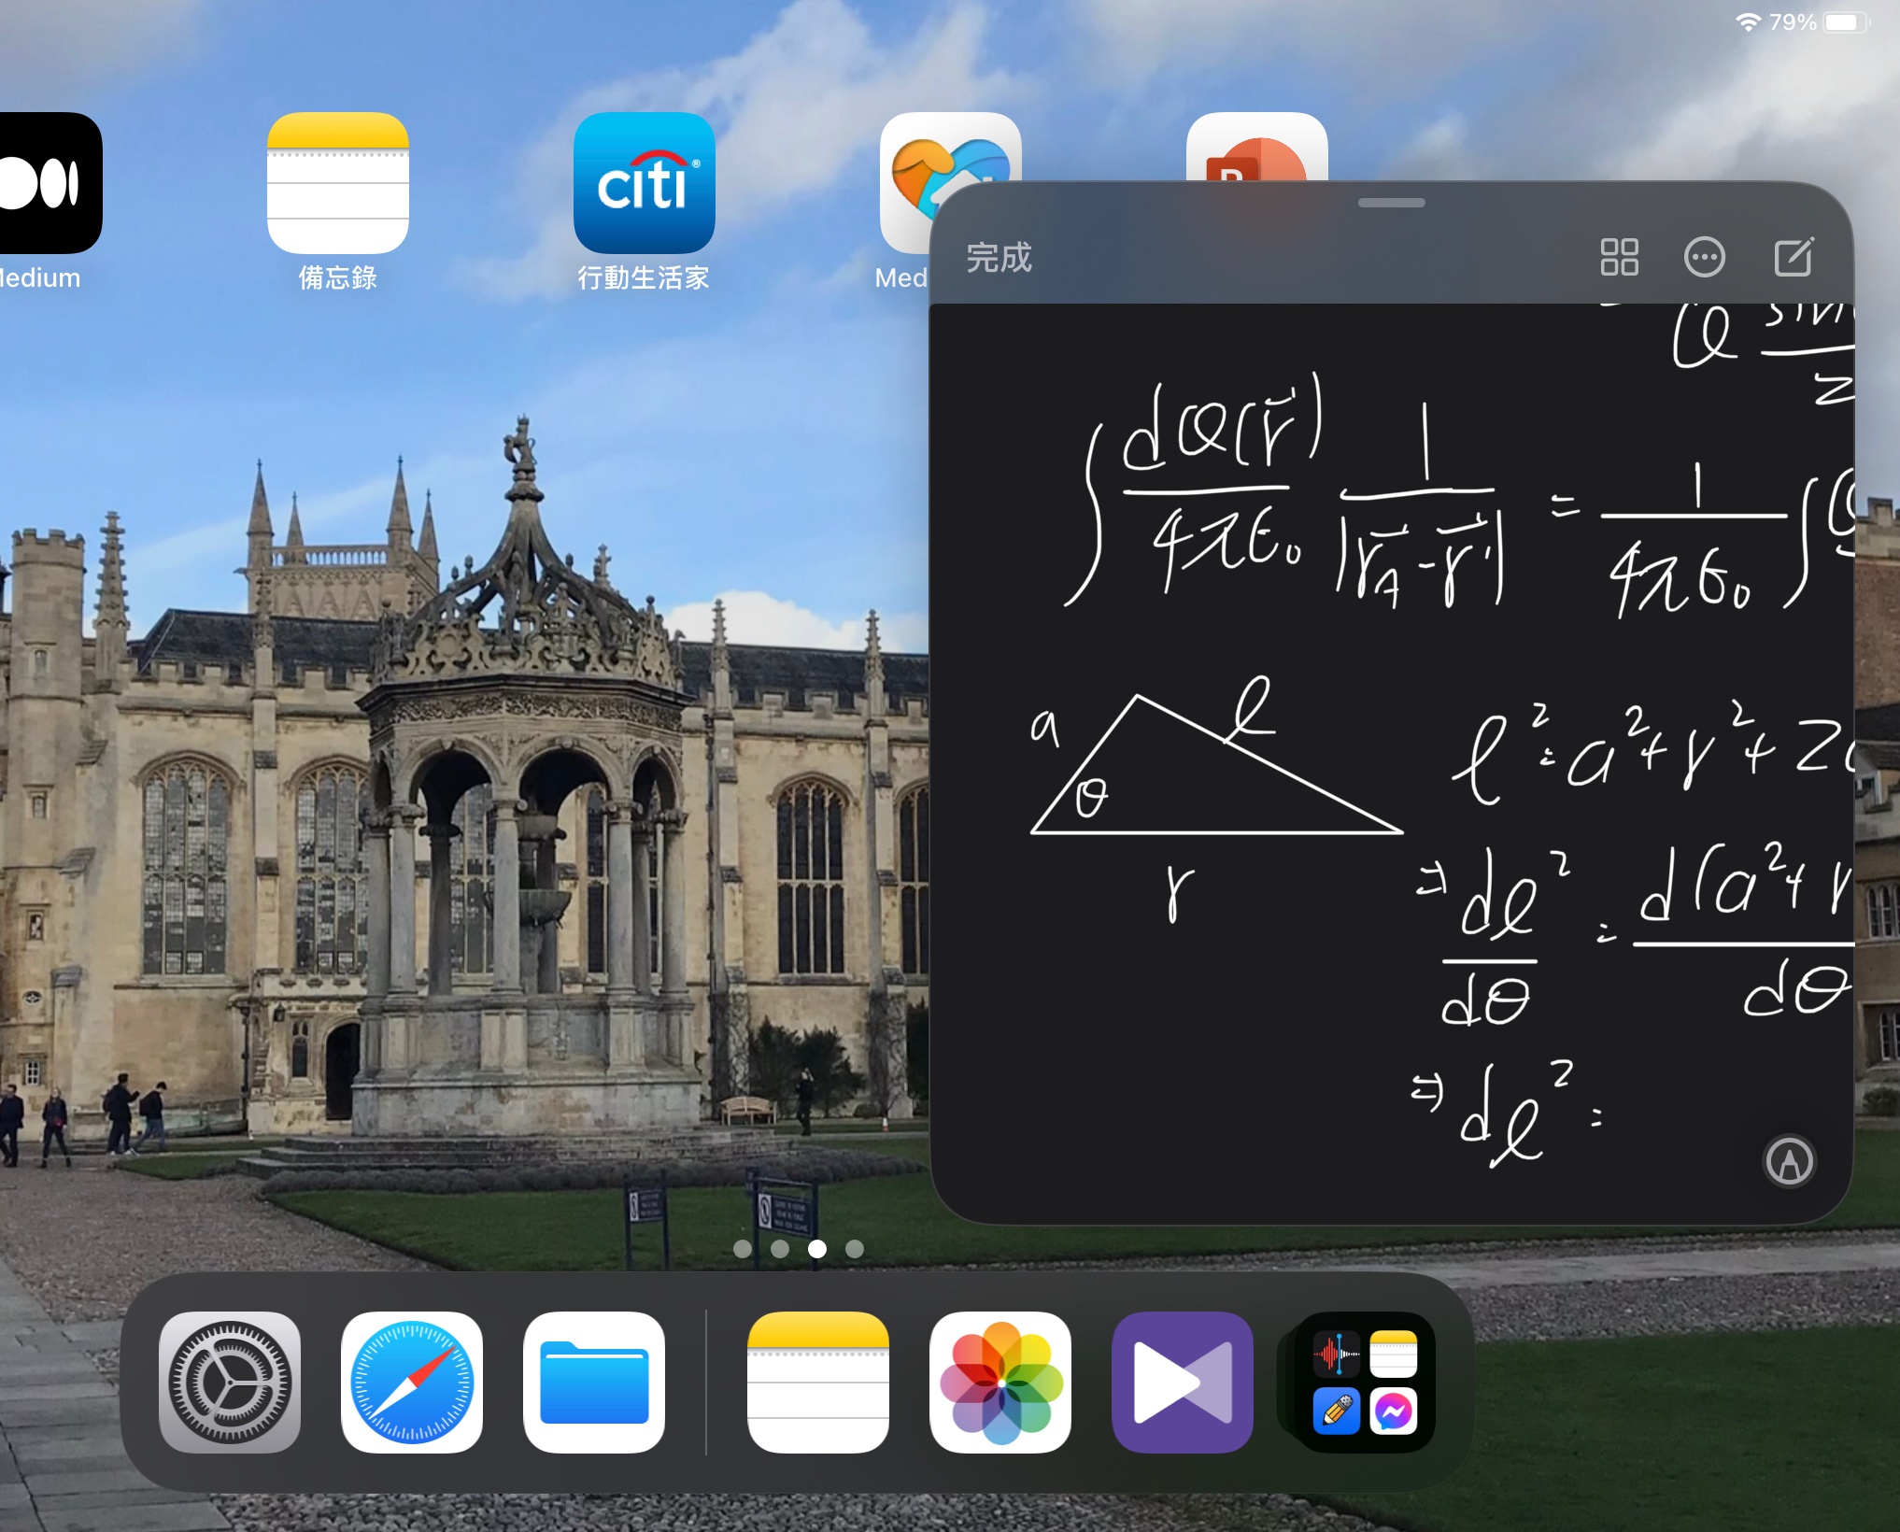Open the ellipsis more options menu

click(1704, 257)
